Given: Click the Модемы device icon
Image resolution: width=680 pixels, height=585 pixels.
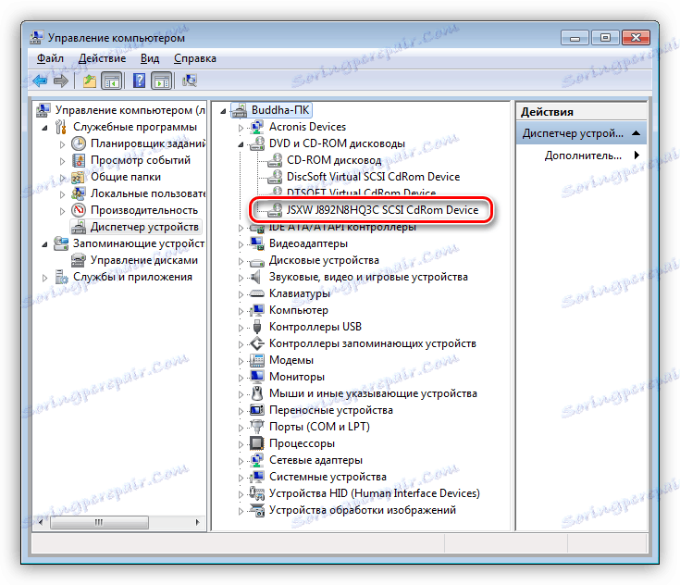Looking at the screenshot, I should tap(257, 360).
